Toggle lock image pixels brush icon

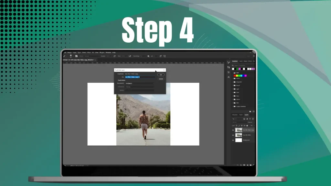pyautogui.click(x=239, y=126)
